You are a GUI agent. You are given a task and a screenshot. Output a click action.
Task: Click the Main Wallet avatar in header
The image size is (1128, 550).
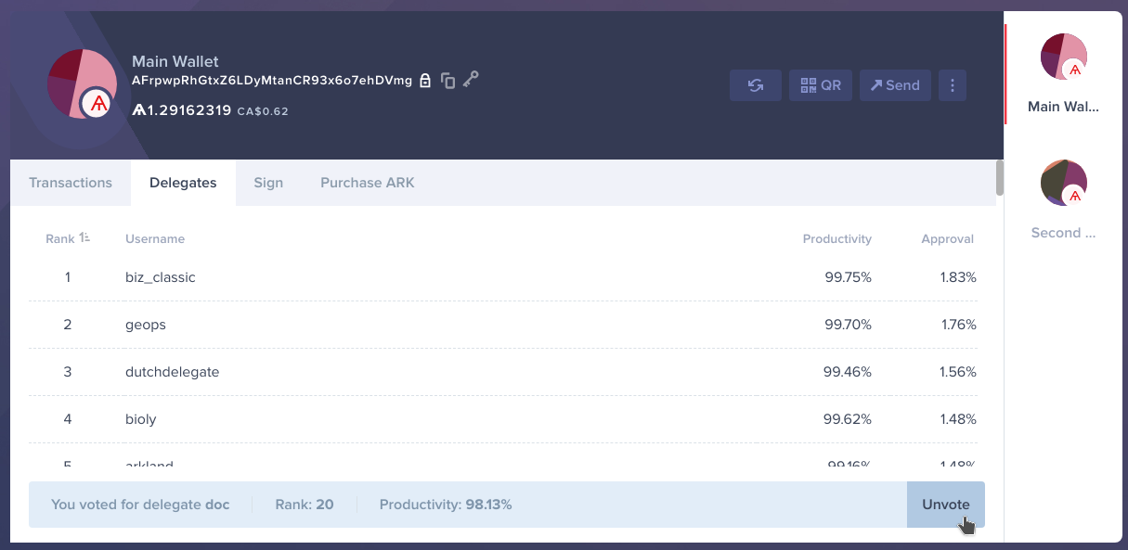80,83
